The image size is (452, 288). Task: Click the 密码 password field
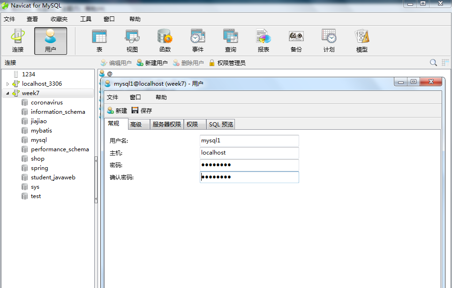(x=249, y=165)
